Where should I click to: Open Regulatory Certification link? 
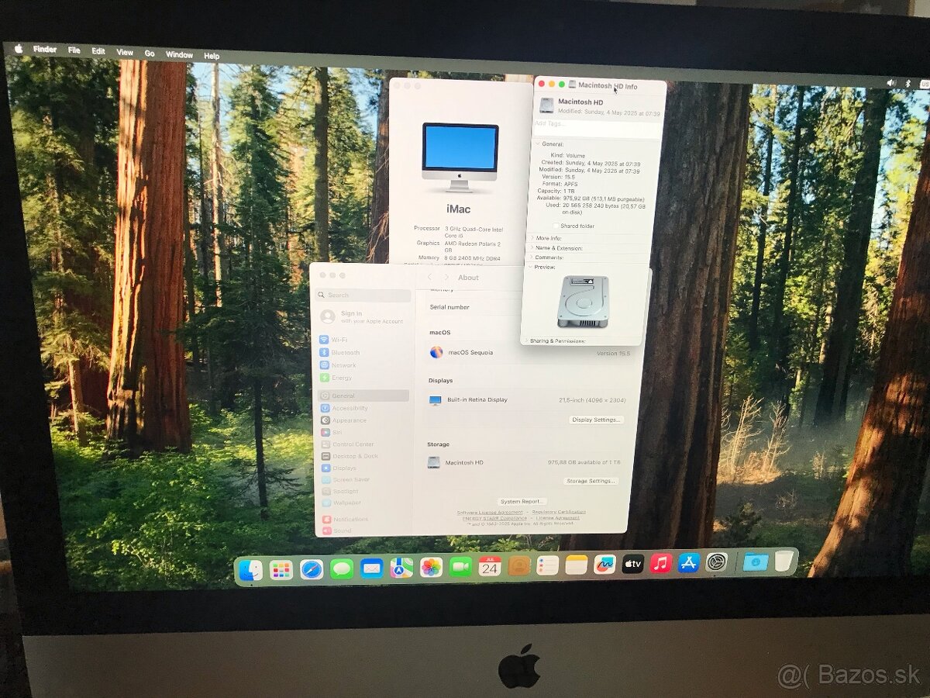tap(559, 512)
